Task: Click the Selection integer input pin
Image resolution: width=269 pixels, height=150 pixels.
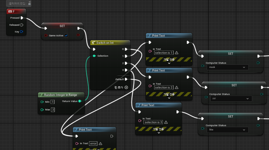Action: (94, 56)
